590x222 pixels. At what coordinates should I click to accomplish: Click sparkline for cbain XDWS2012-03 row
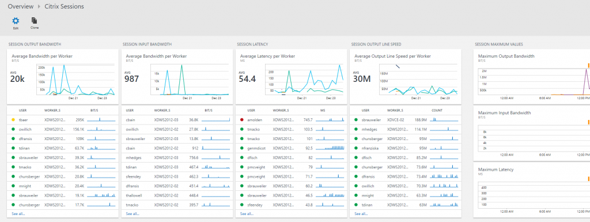[215, 120]
